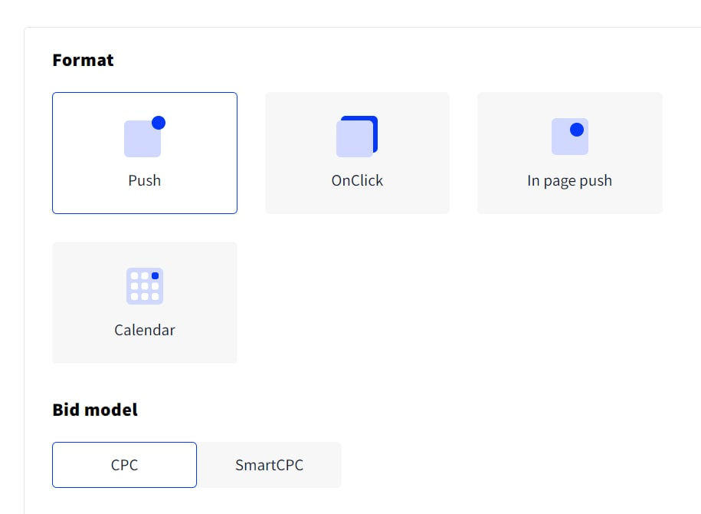701x514 pixels.
Task: Select the Push format card
Action: (x=145, y=153)
